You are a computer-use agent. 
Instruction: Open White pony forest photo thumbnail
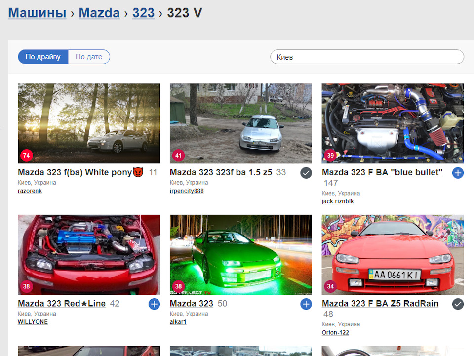[89, 123]
